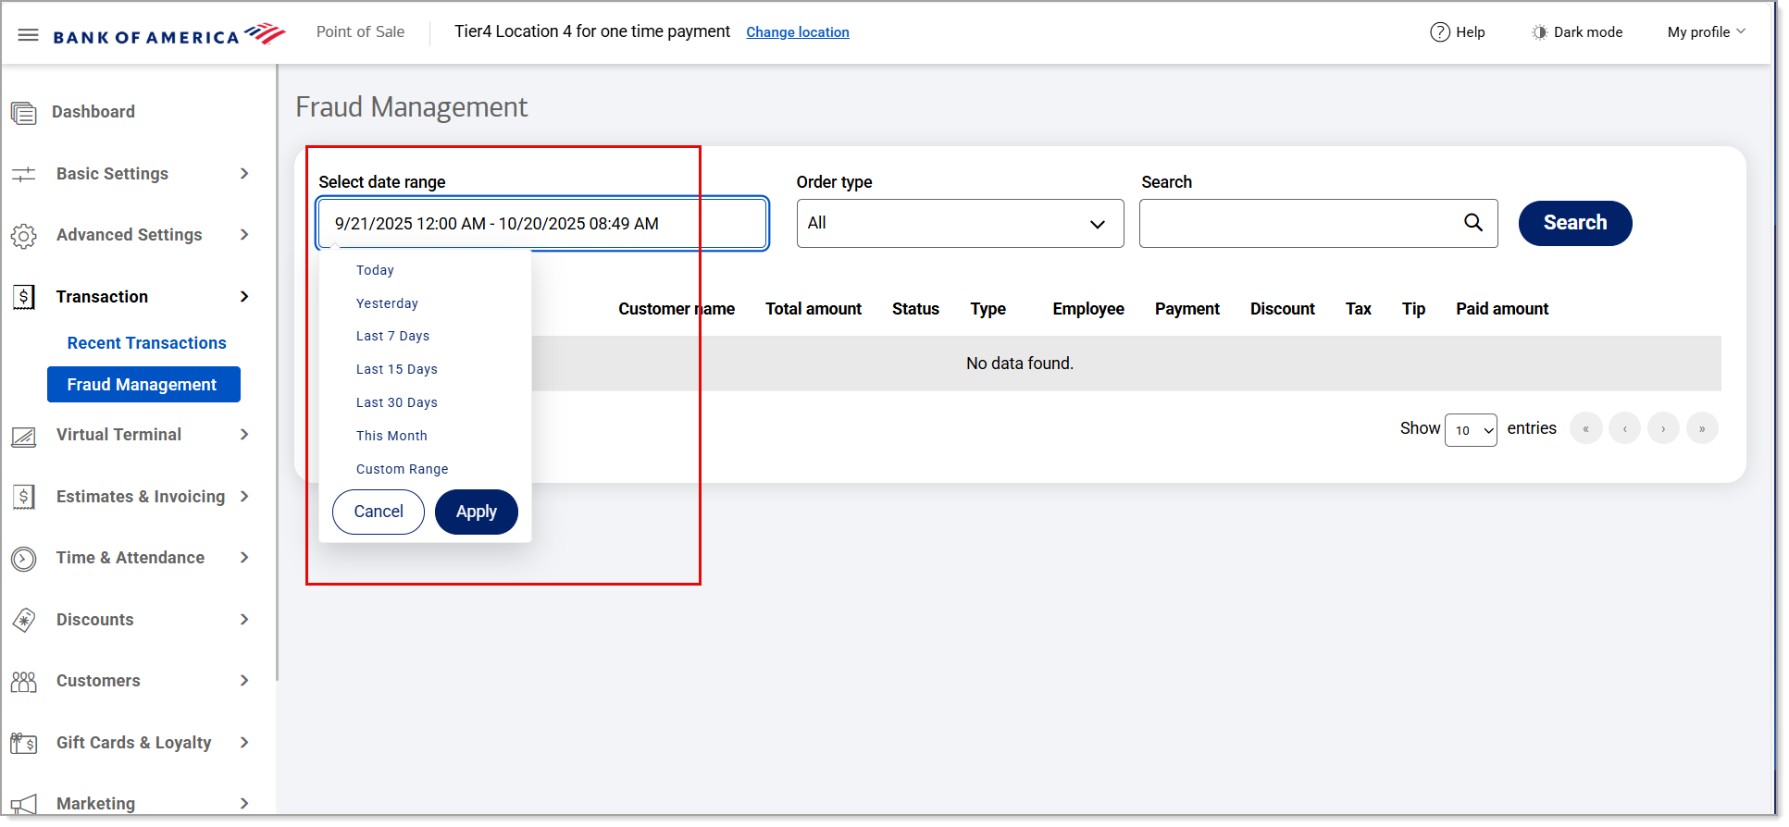The image size is (1789, 827).
Task: Click the Advanced Settings gear icon
Action: tap(24, 236)
